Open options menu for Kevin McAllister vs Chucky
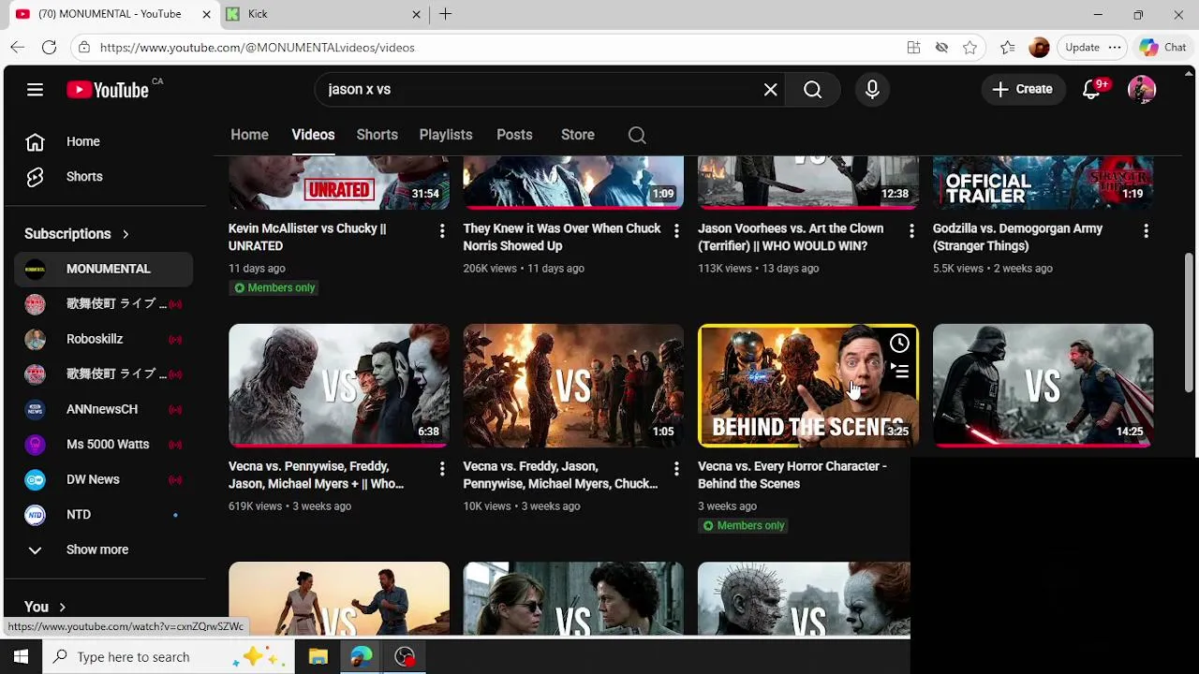1199x674 pixels. coord(442,230)
